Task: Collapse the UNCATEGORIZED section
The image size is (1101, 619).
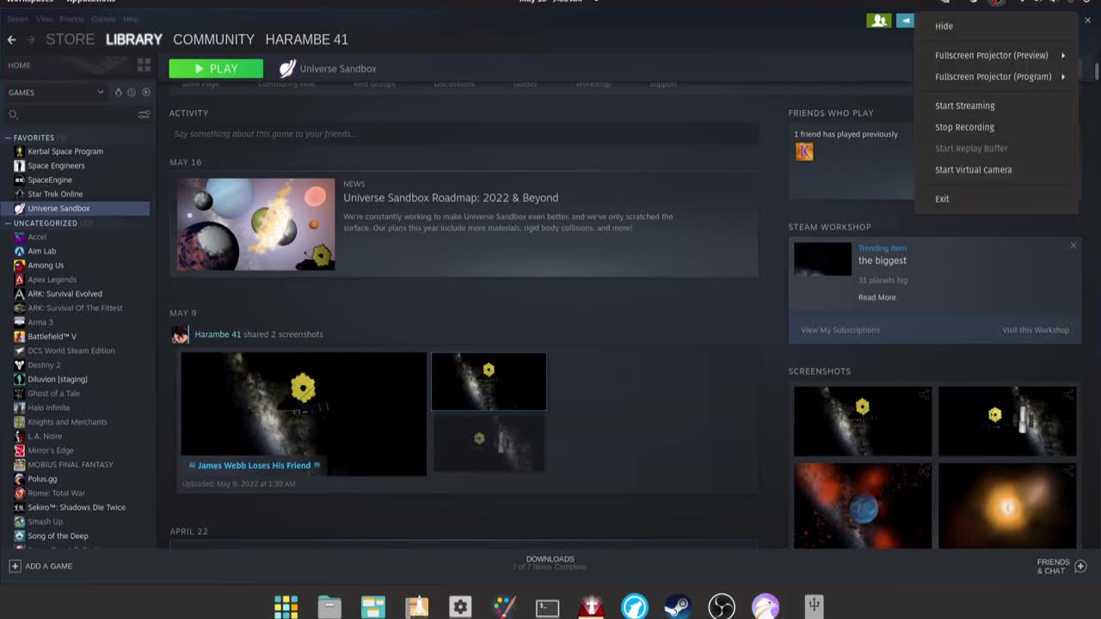Action: [x=8, y=223]
